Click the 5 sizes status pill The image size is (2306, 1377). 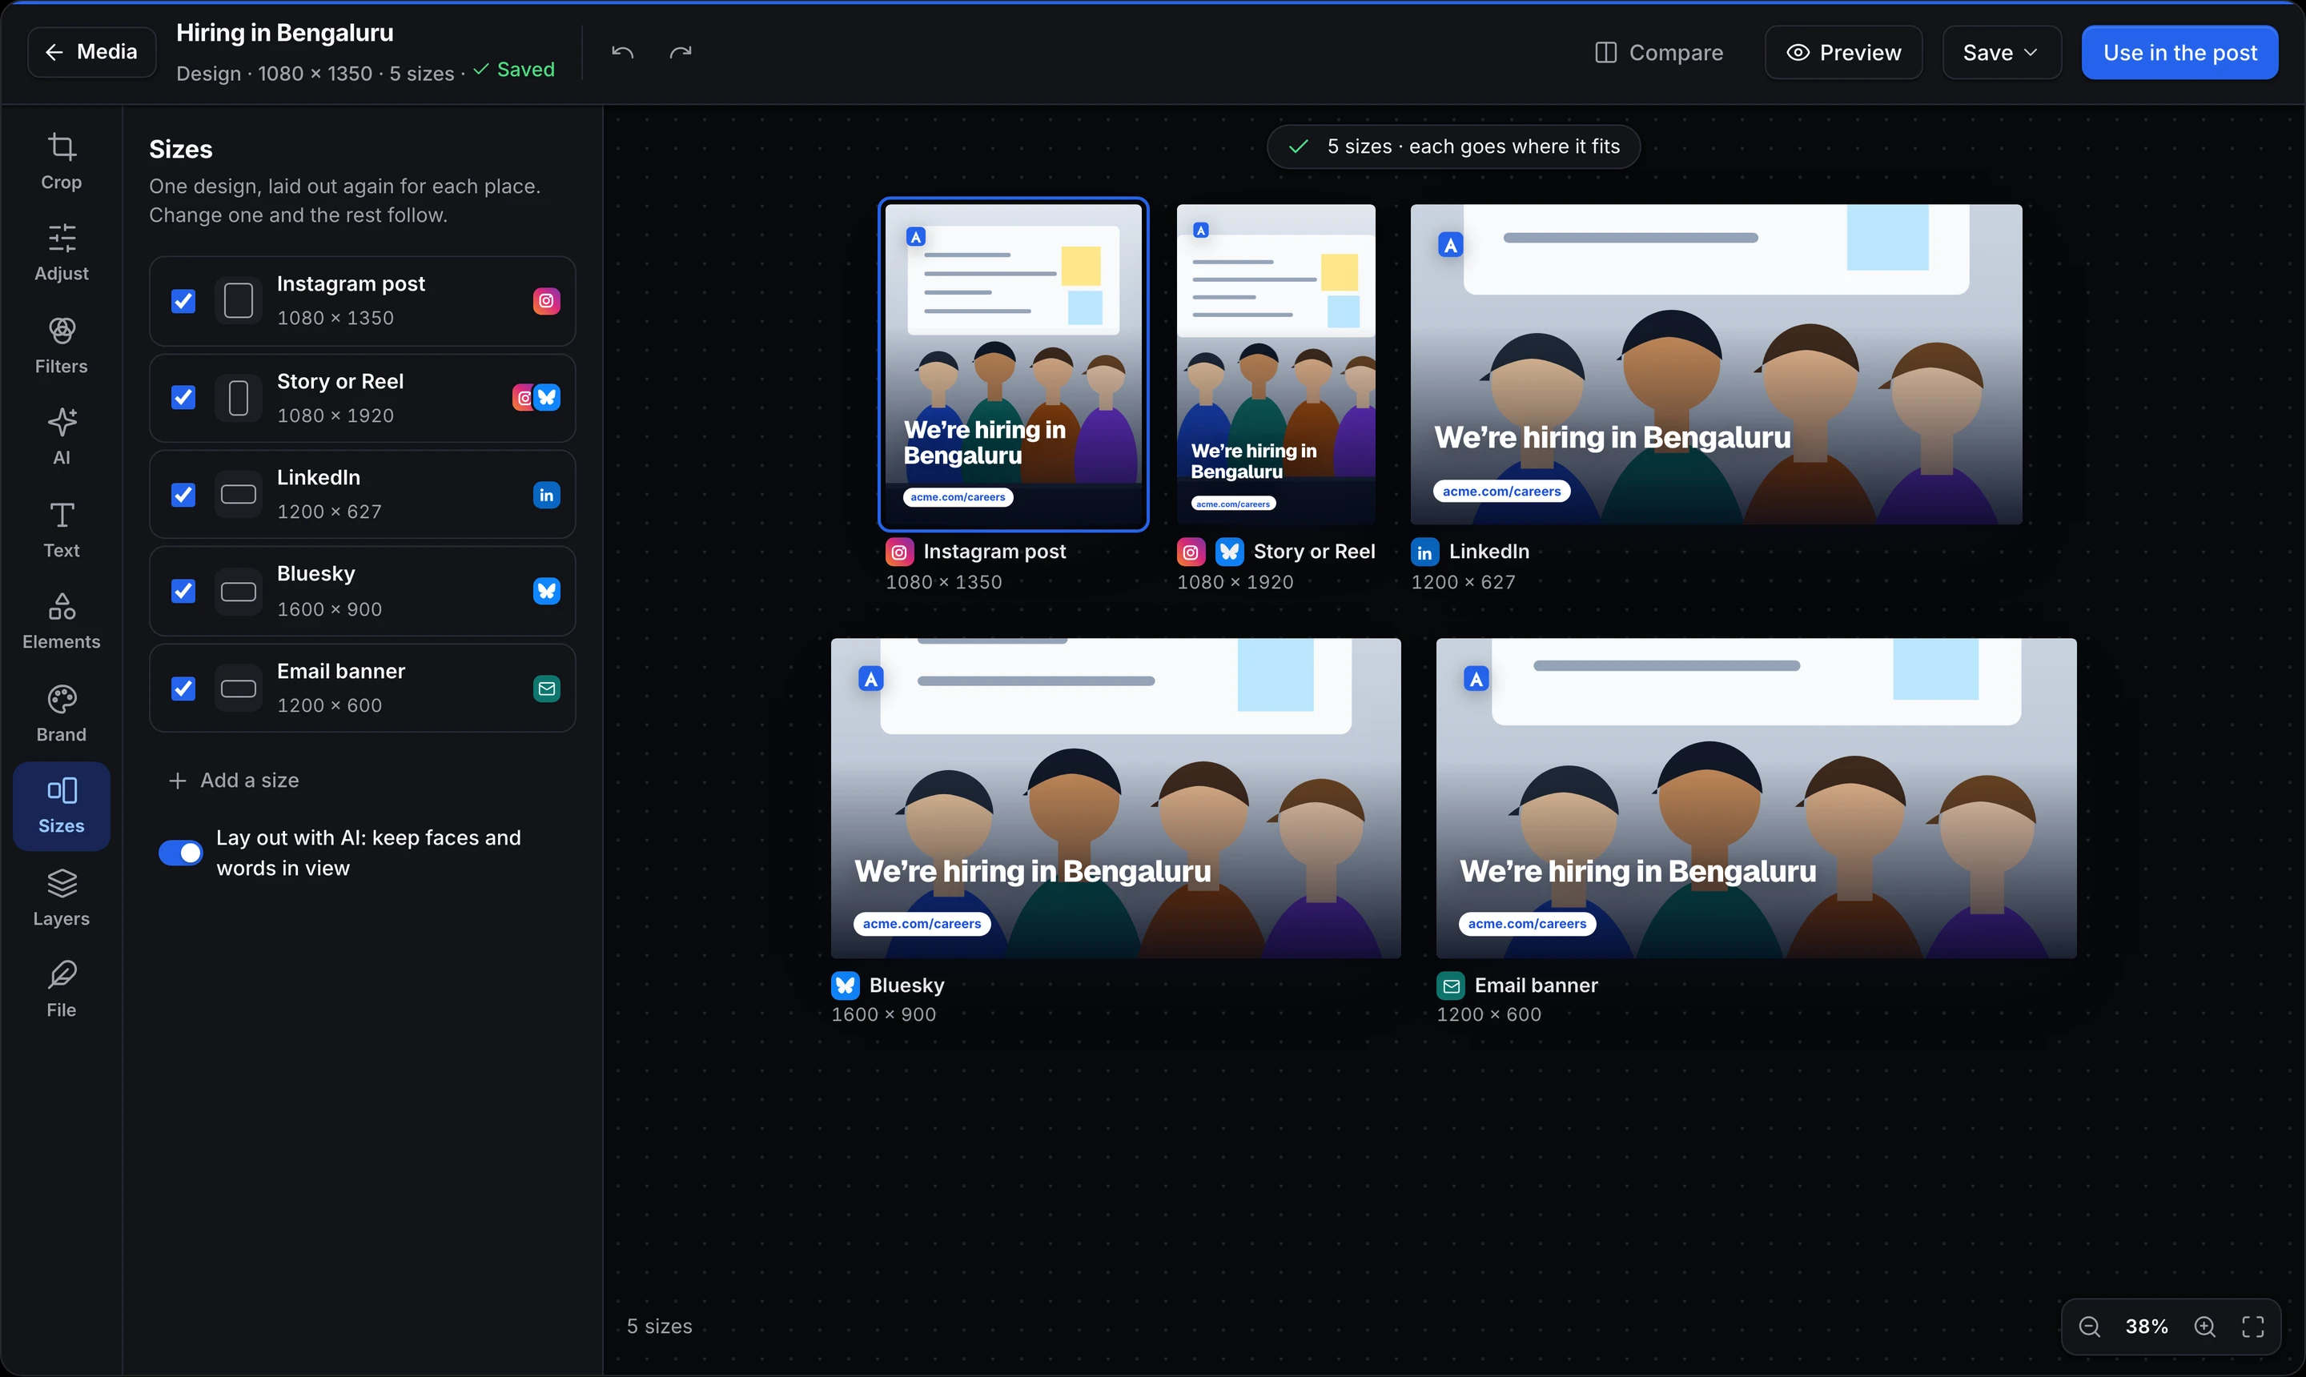1453,147
